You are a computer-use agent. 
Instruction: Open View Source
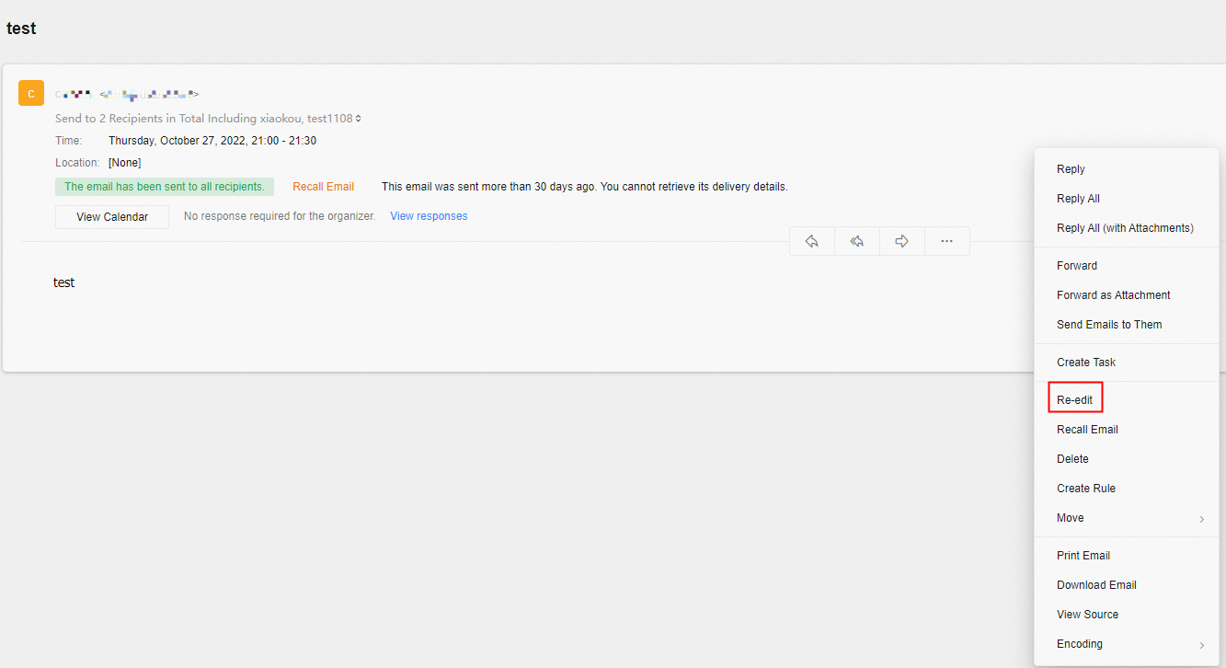pyautogui.click(x=1087, y=614)
